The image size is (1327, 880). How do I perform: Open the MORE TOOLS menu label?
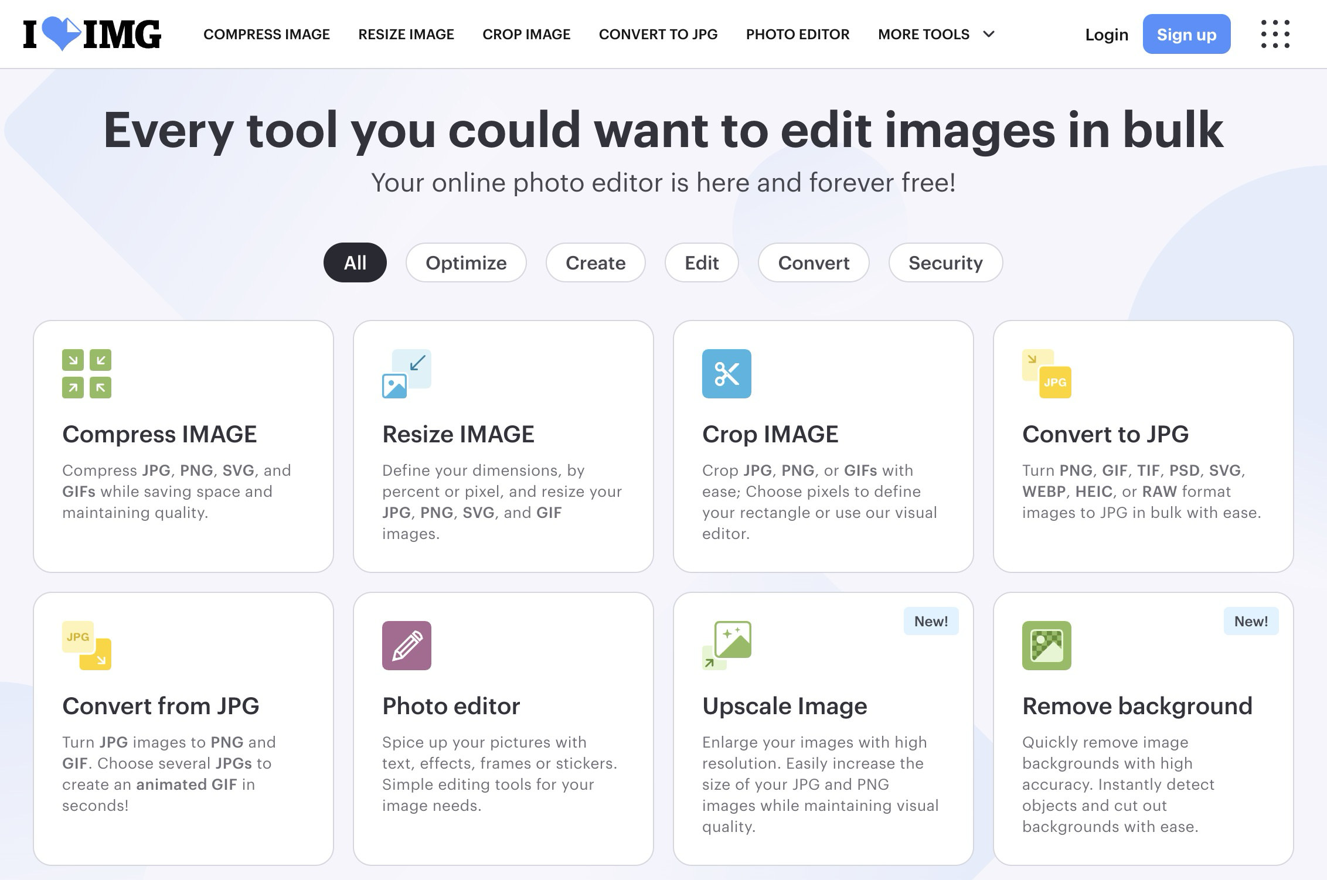[x=924, y=35]
